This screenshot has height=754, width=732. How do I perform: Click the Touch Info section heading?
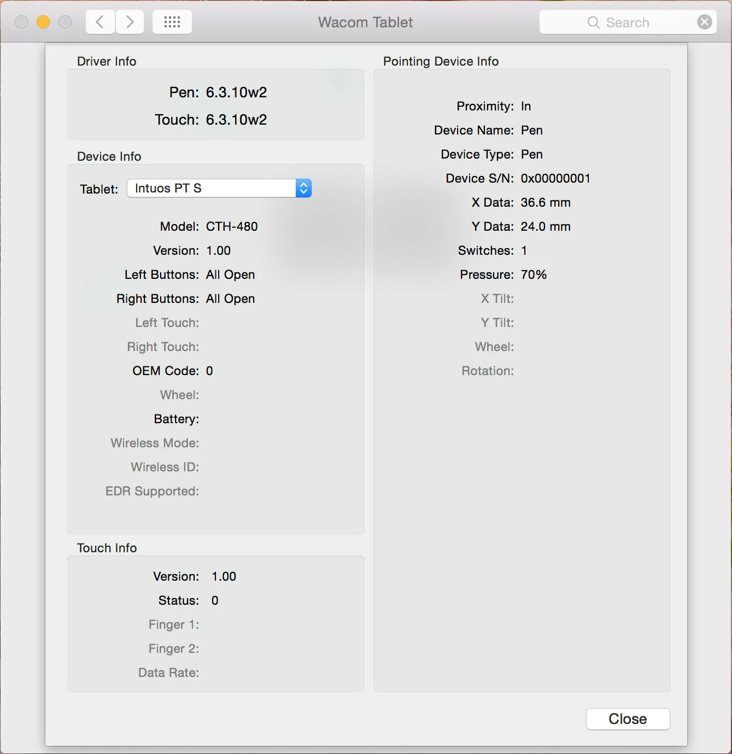107,548
